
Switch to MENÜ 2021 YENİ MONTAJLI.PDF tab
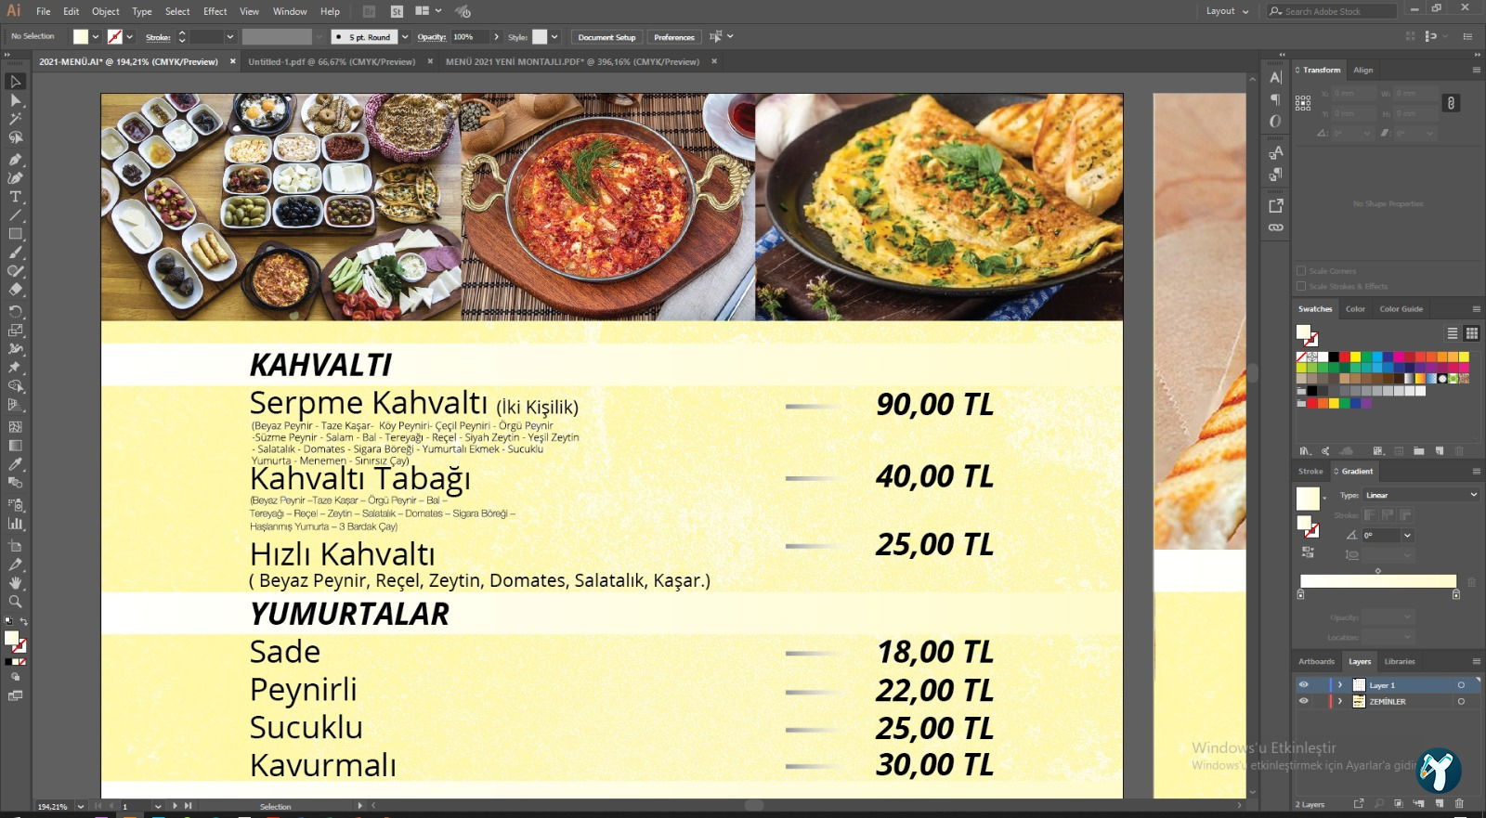(572, 61)
